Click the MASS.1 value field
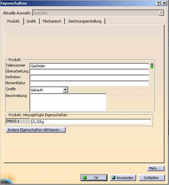169x185 pixels. click(91, 121)
